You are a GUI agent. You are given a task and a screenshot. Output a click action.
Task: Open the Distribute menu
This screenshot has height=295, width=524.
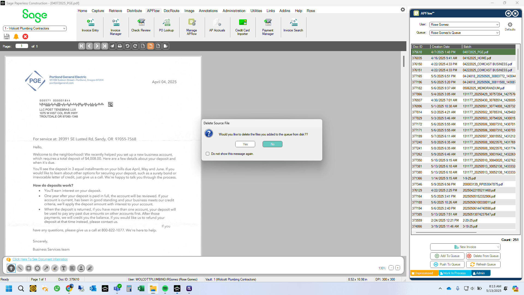(x=134, y=11)
